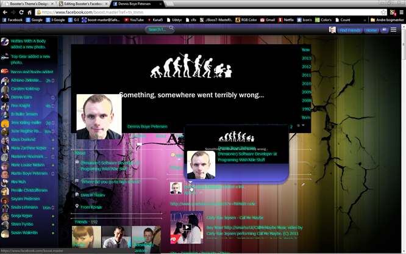Open the large profile picture
The width and height of the screenshot is (406, 254).
point(99,117)
